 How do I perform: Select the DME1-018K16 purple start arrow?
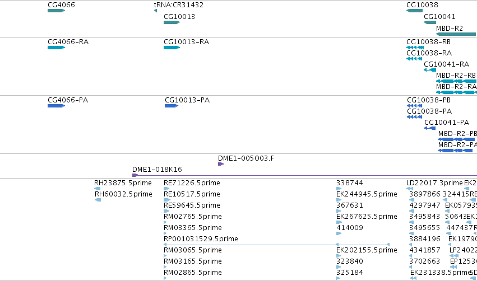coord(136,175)
